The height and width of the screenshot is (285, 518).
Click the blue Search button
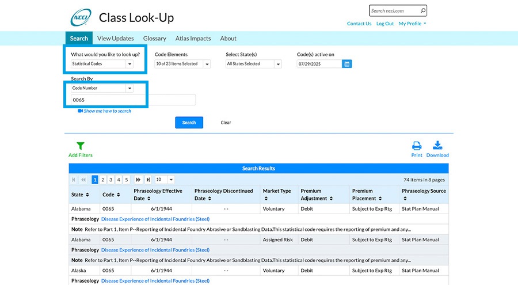coord(189,122)
